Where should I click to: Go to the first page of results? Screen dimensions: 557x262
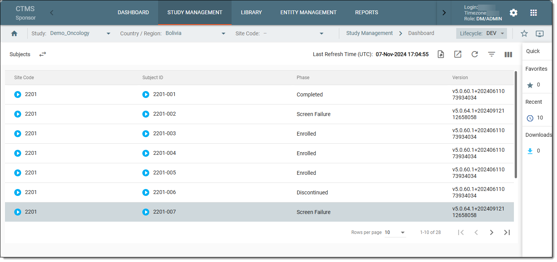461,232
